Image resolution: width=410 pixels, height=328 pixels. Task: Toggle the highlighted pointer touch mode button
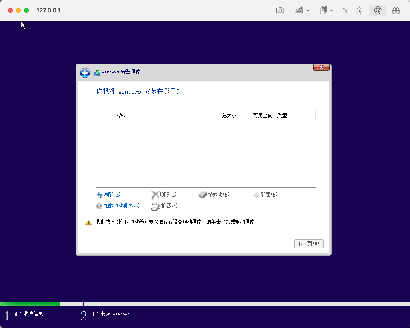pos(378,10)
